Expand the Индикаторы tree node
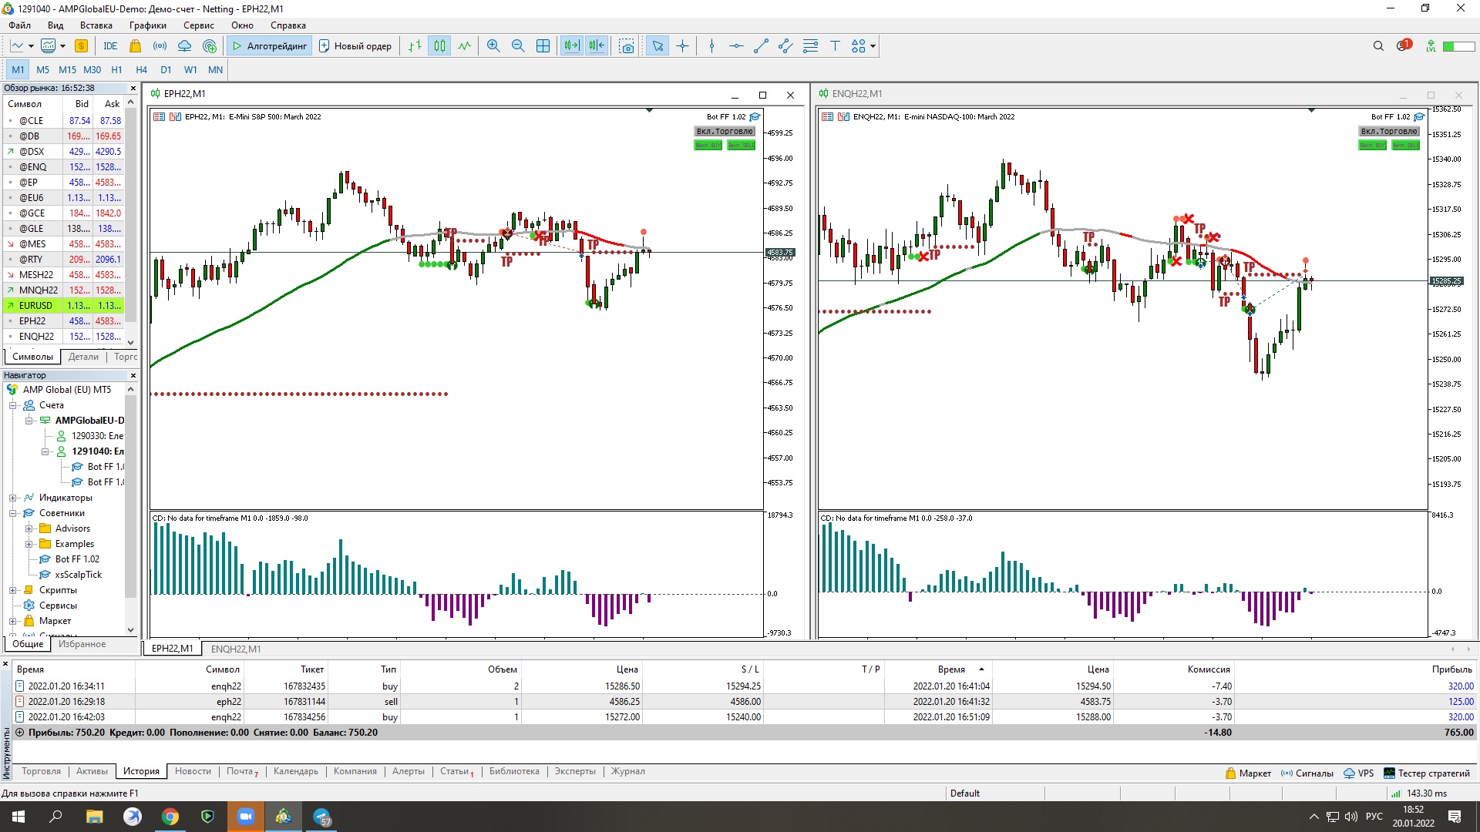The height and width of the screenshot is (832, 1480). tap(13, 498)
